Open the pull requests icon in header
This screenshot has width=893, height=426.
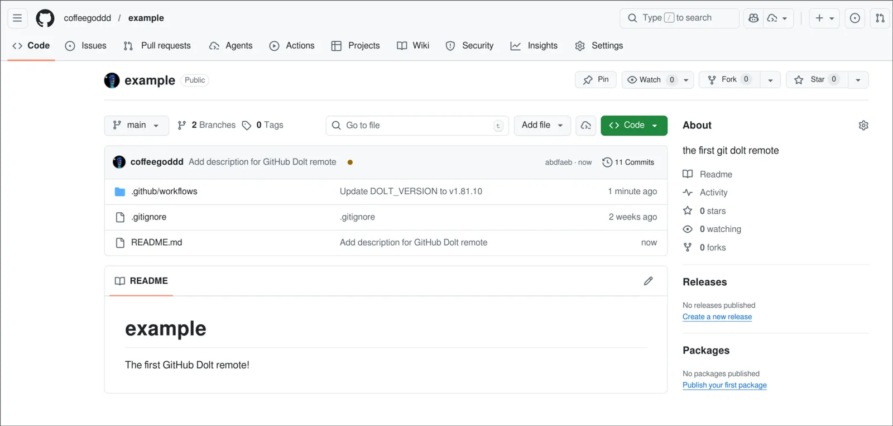point(880,18)
